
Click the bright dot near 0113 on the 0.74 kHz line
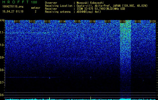point(49,78)
